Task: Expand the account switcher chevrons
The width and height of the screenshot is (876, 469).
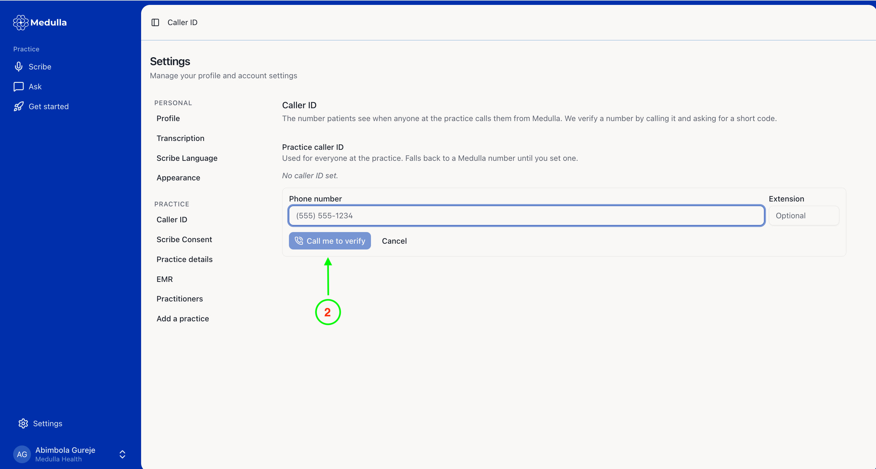Action: coord(122,454)
